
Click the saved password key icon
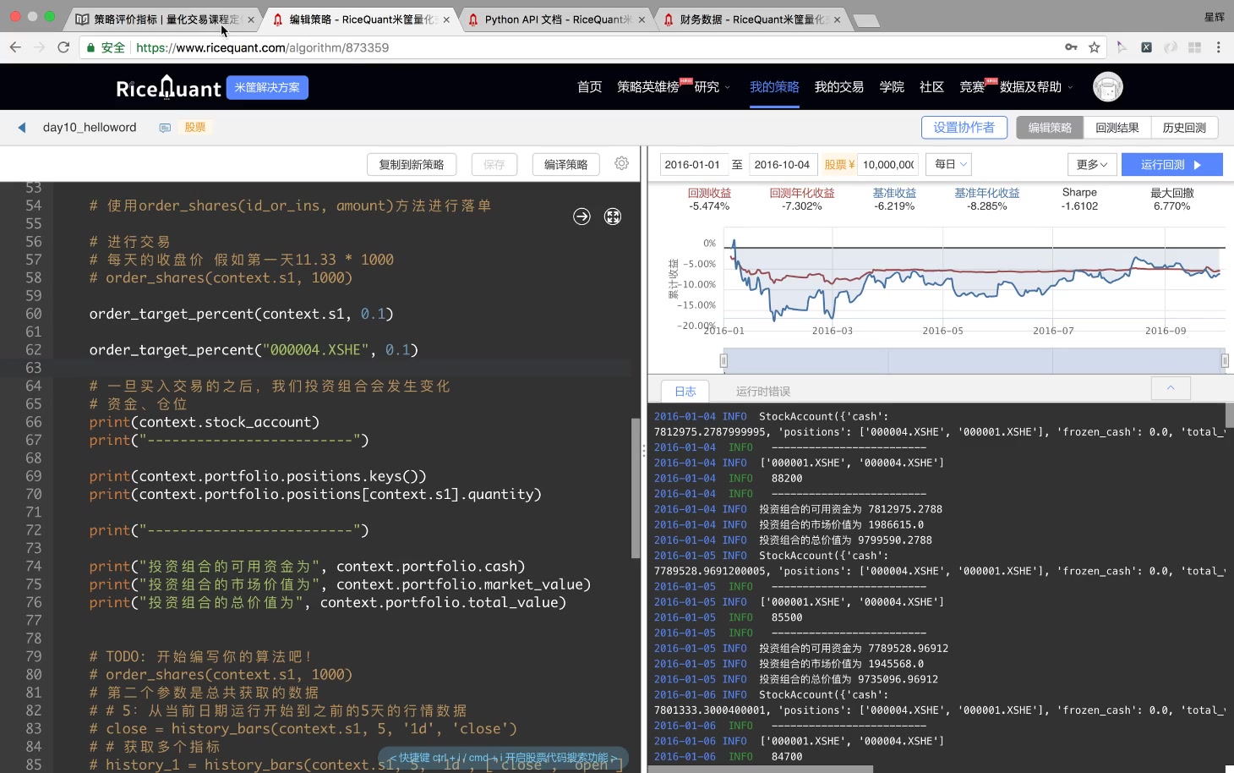1071,47
